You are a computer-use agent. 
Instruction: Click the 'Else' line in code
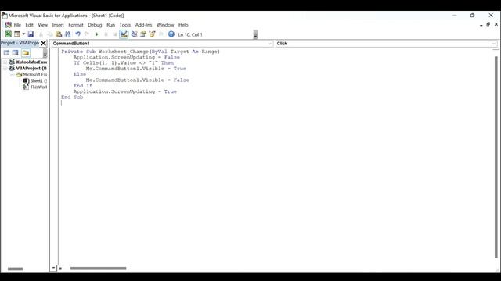[80, 74]
